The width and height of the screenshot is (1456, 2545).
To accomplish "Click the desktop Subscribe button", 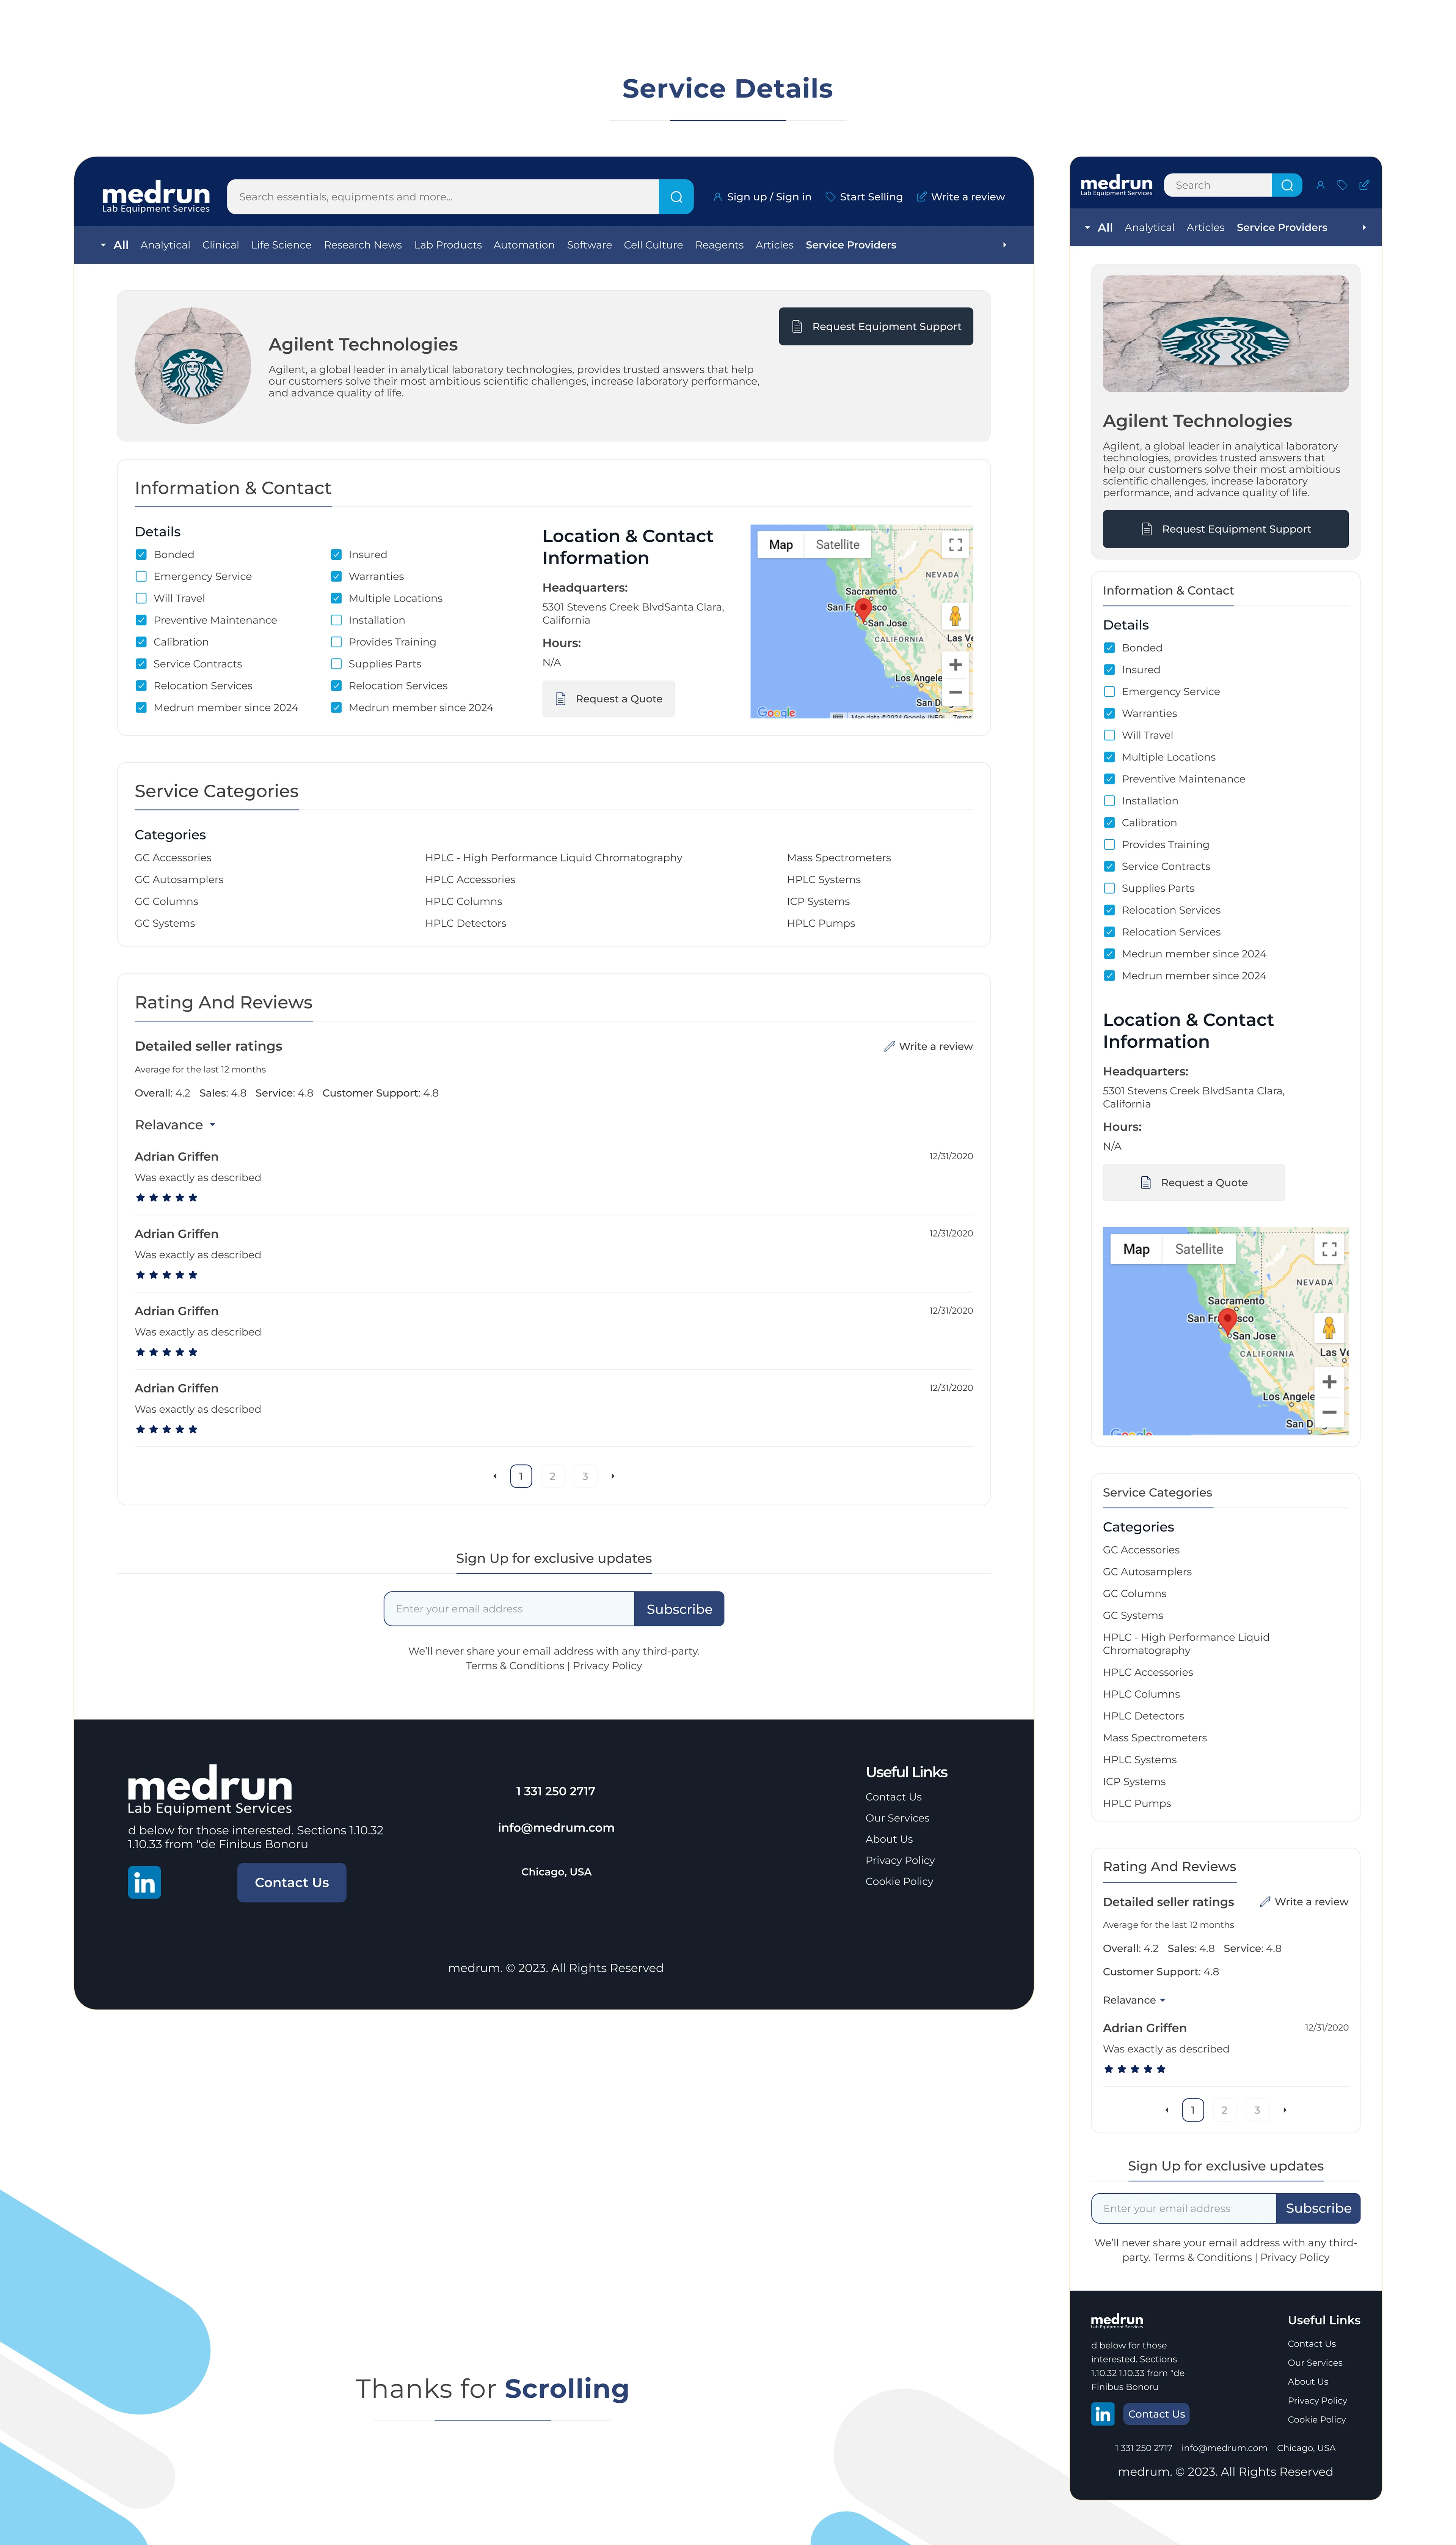I will (x=679, y=1609).
